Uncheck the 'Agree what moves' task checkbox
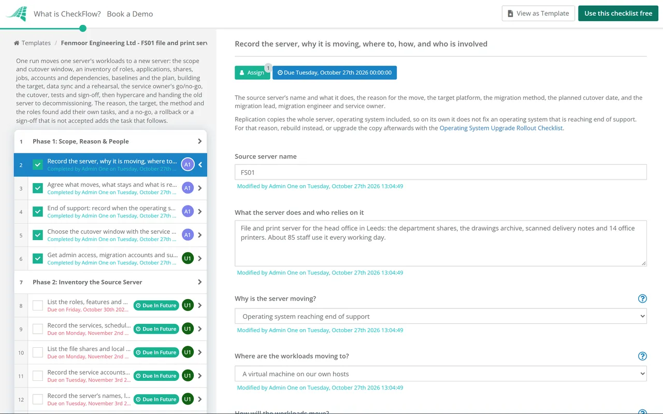The image size is (663, 414). [x=38, y=188]
